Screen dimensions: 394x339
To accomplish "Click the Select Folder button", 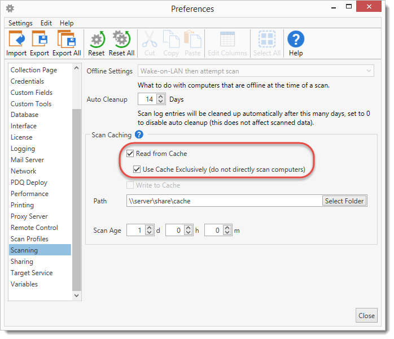I will pos(344,201).
